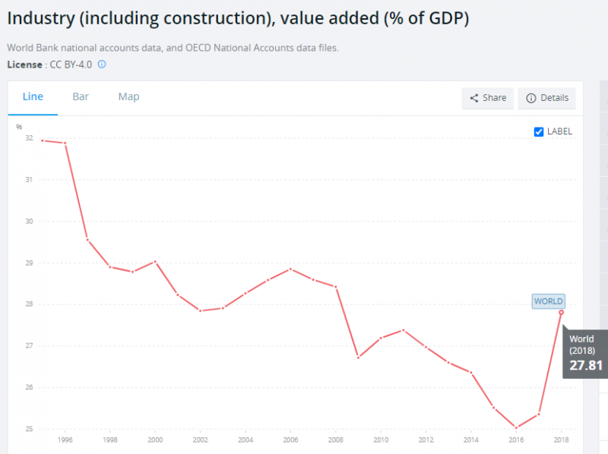Select the 1997 data point after the drop
The image size is (608, 454).
point(87,240)
